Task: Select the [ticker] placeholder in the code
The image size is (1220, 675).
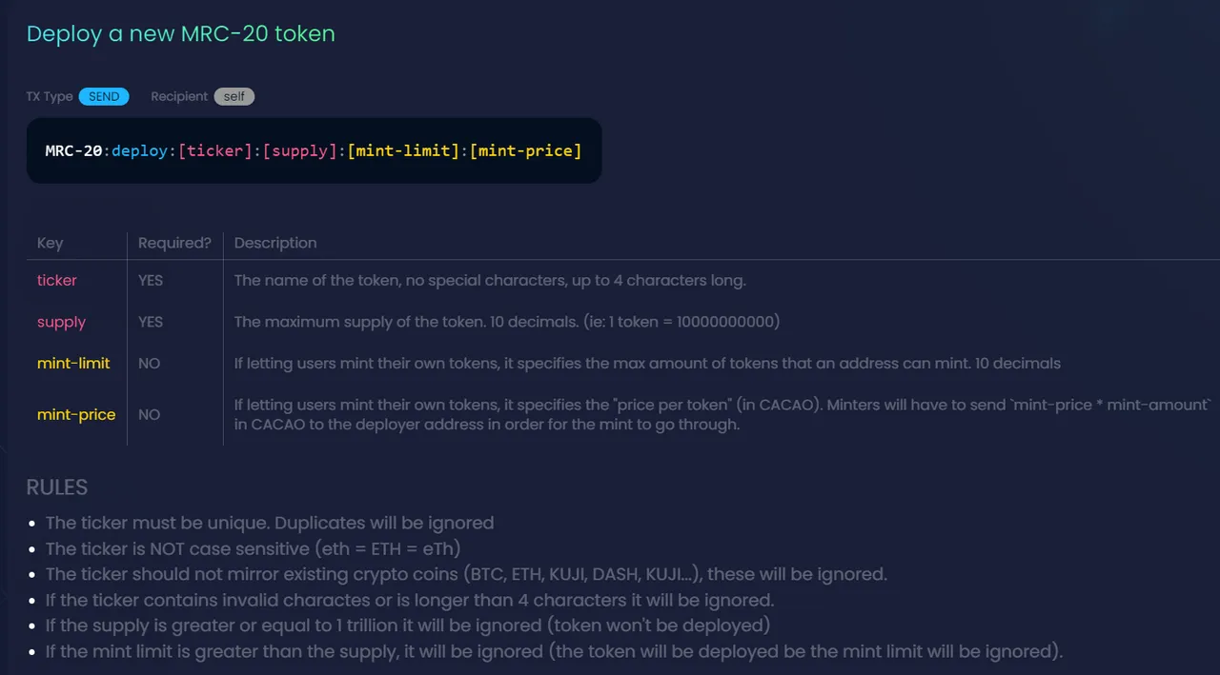Action: click(215, 150)
